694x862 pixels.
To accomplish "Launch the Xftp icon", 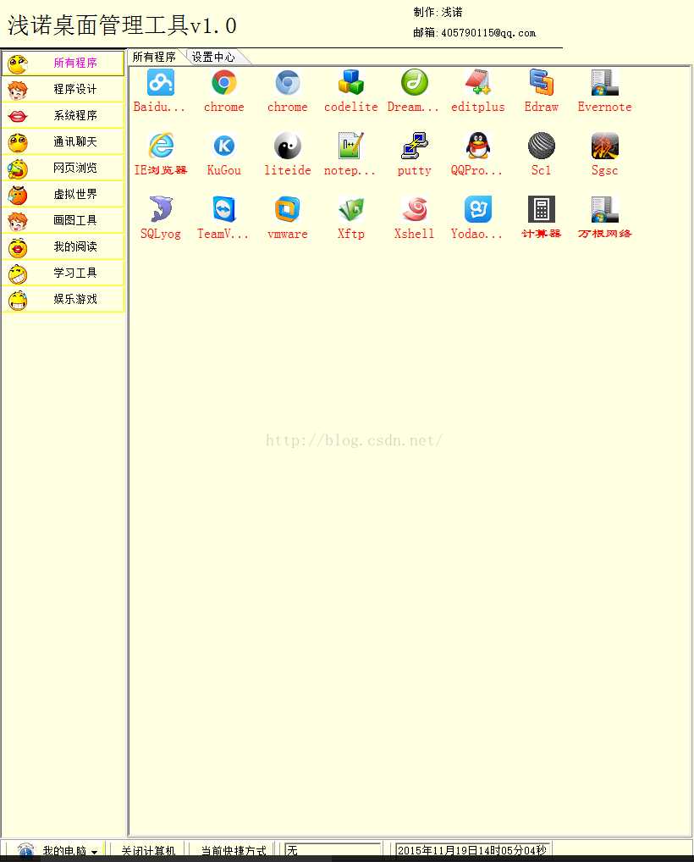I will [350, 209].
